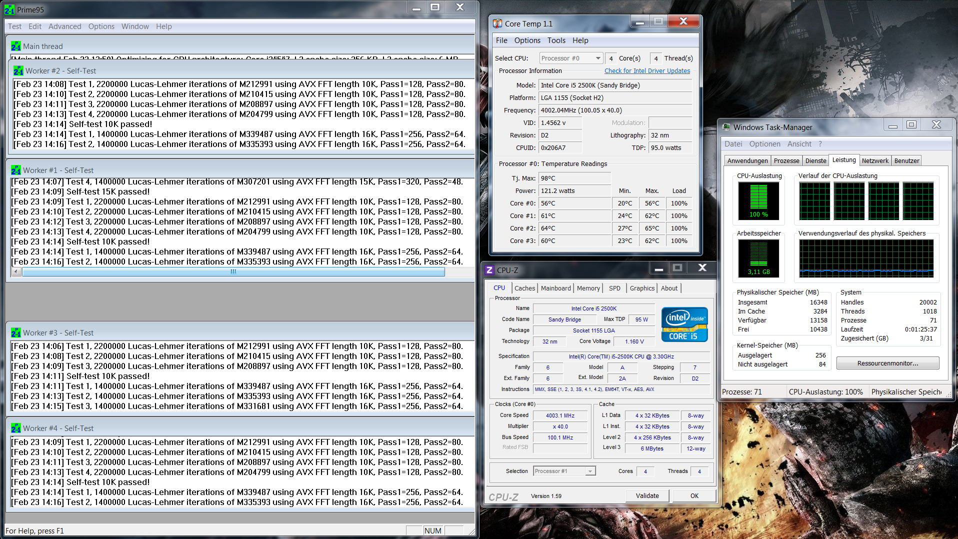Image resolution: width=958 pixels, height=539 pixels.
Task: Open the Graphics tab in CPU-Z
Action: click(x=642, y=288)
